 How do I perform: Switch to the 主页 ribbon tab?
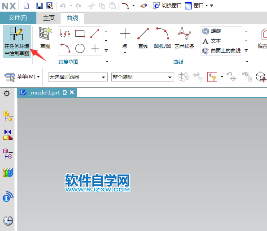pyautogui.click(x=49, y=18)
